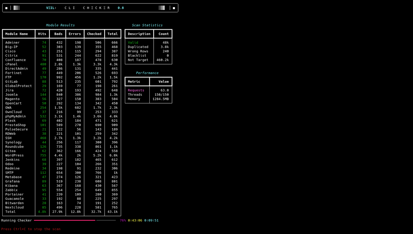Click the WordPress module name
Image resolution: width=413 pixels, height=234 pixels.
pos(15,155)
